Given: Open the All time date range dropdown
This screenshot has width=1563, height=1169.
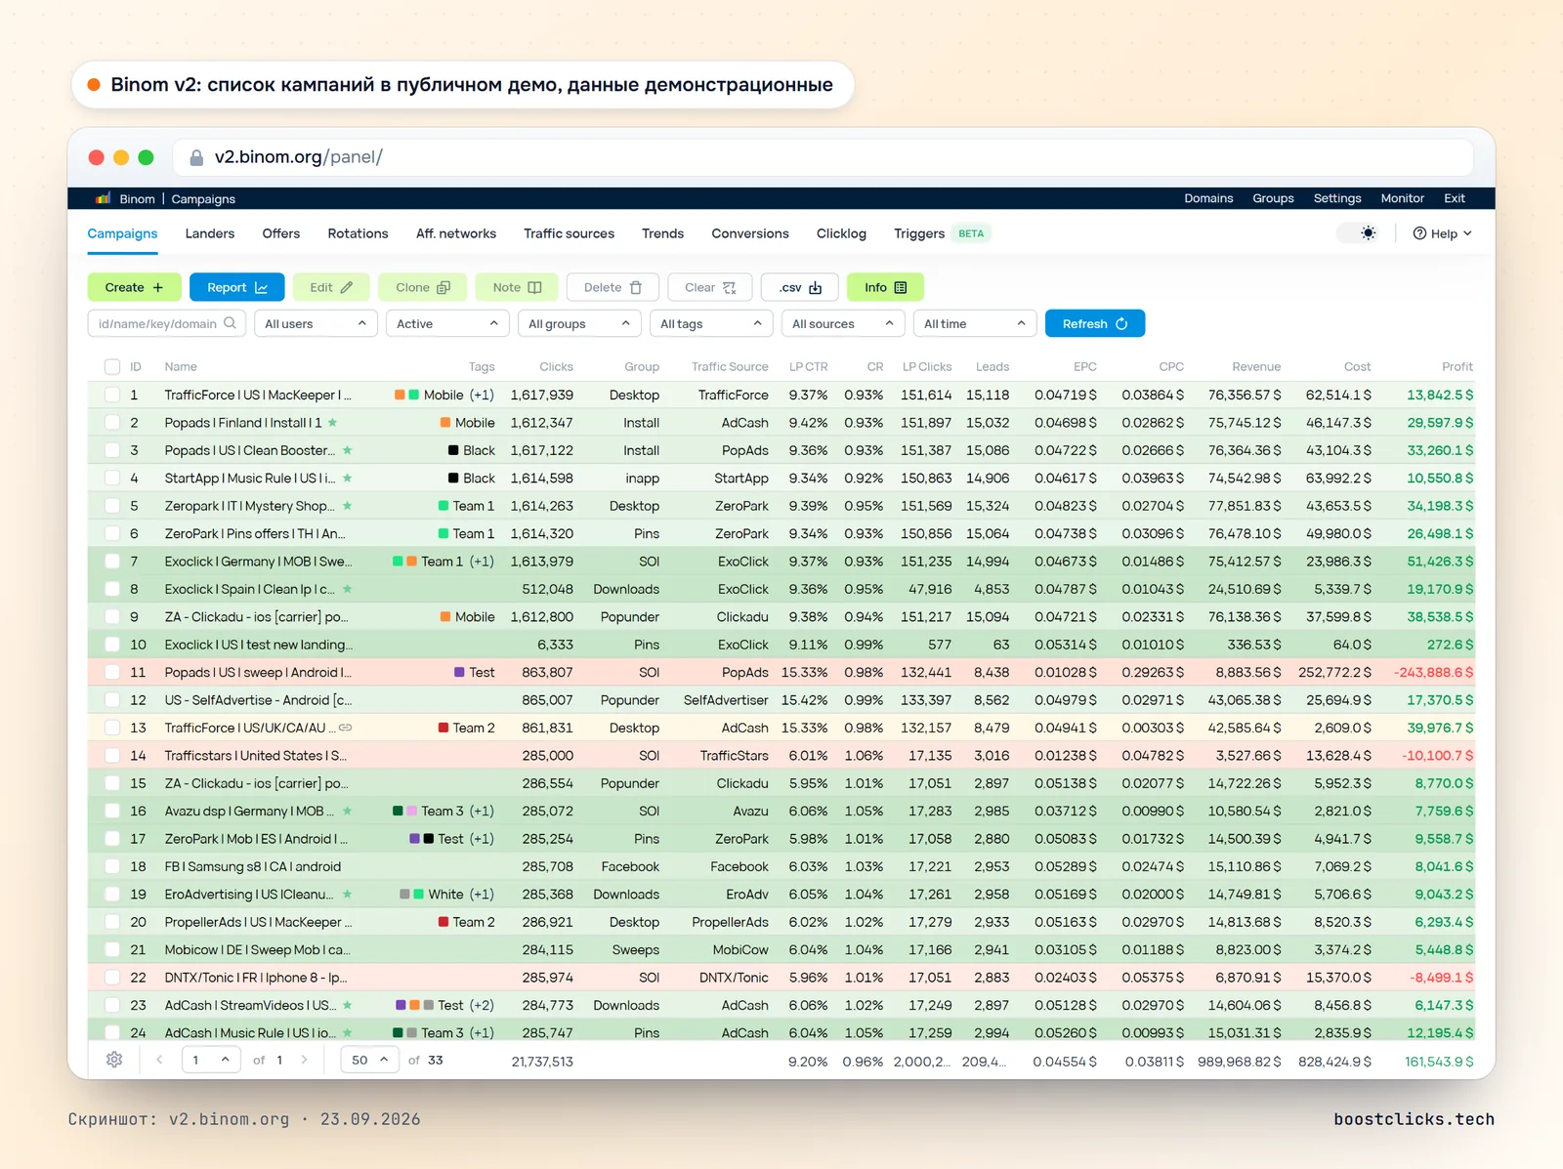Looking at the screenshot, I should click(975, 323).
